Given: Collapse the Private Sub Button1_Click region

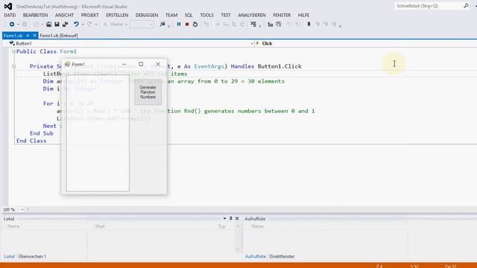Looking at the screenshot, I should [13, 66].
